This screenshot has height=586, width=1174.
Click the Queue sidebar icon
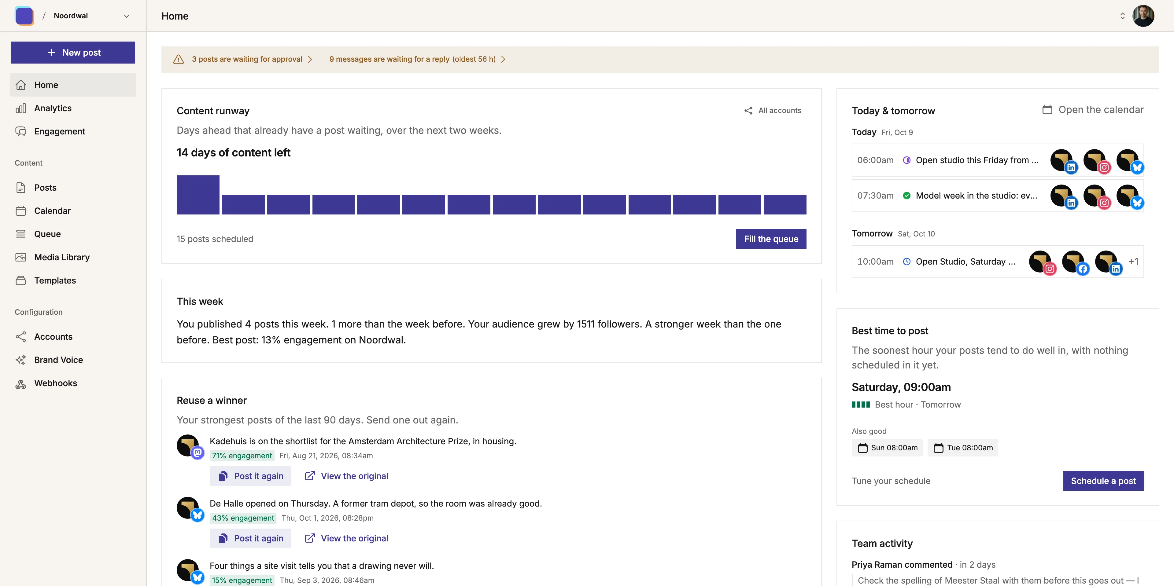point(20,234)
